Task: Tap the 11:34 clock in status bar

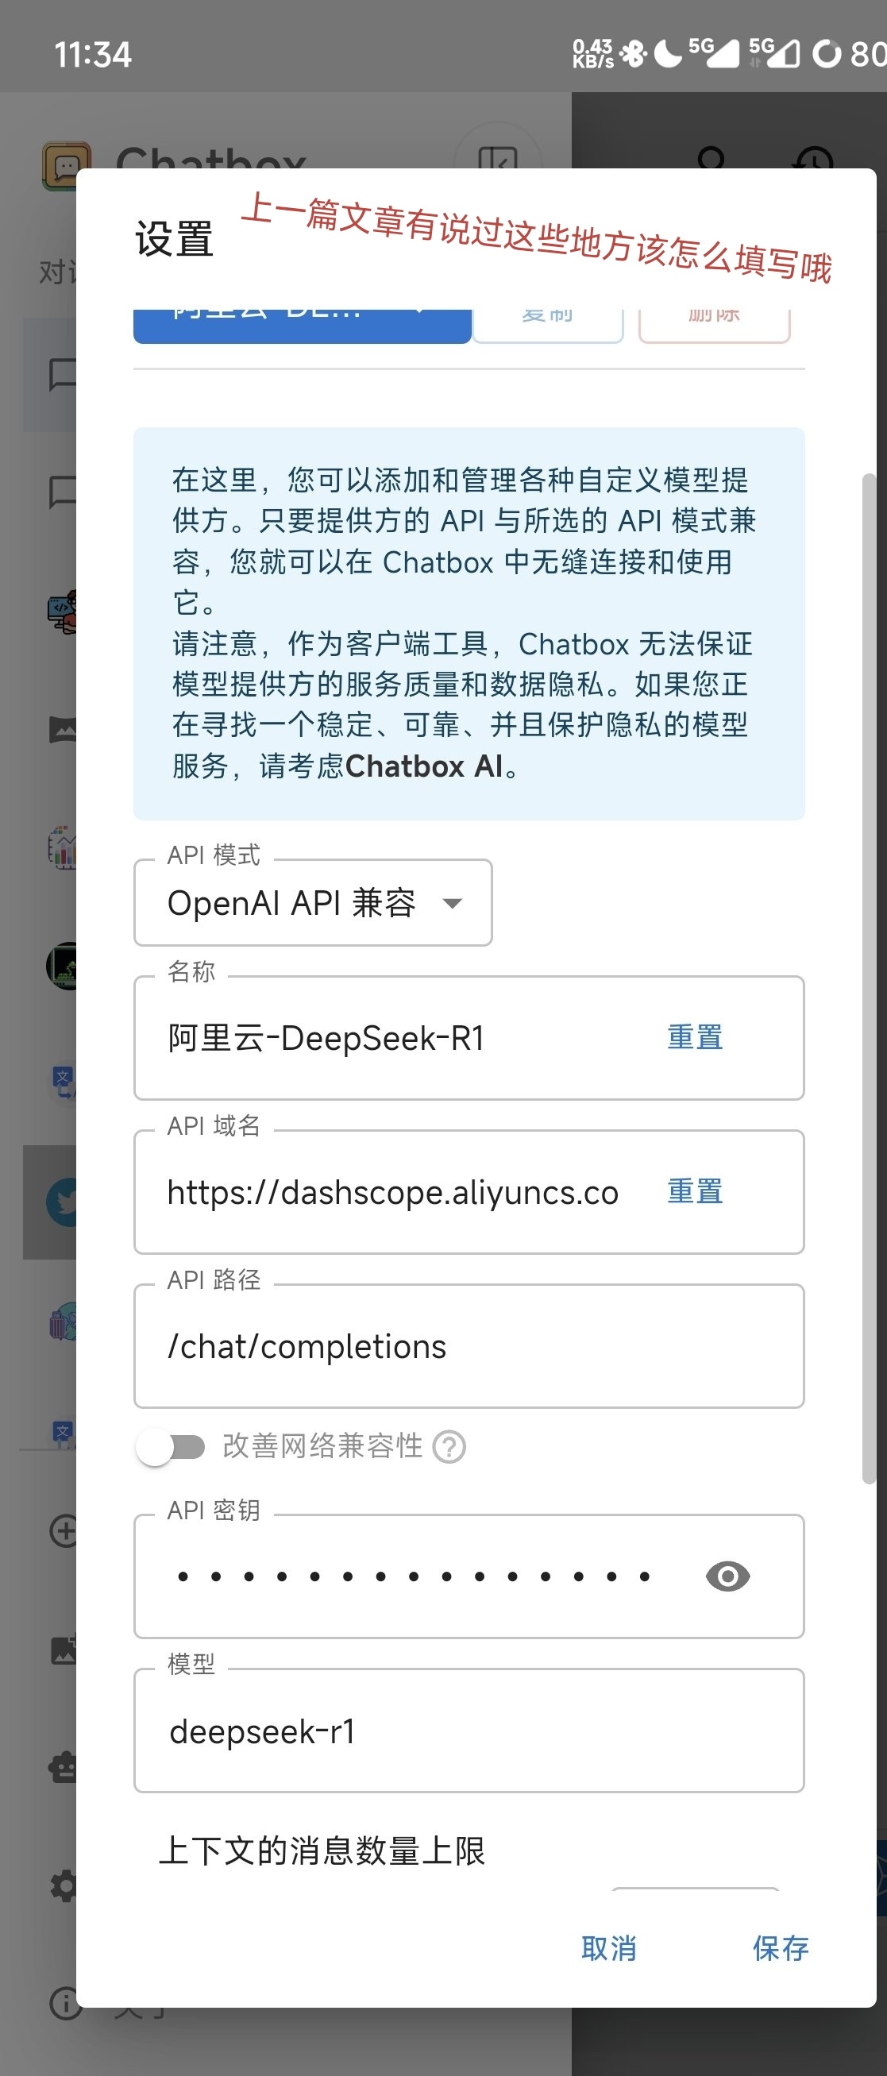Action: tap(93, 55)
